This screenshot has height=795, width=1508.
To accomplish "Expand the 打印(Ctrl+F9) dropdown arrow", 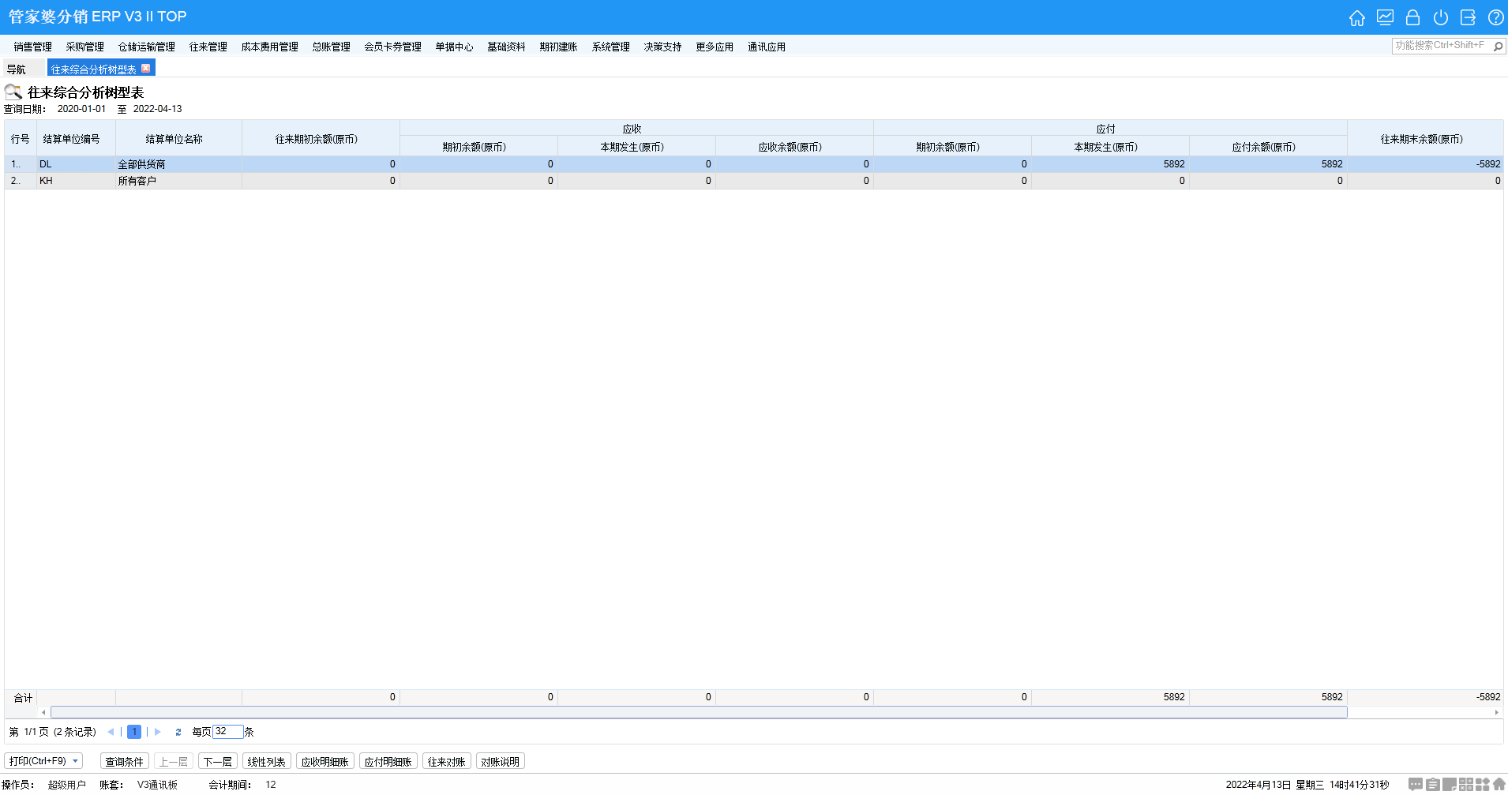I will pyautogui.click(x=76, y=761).
